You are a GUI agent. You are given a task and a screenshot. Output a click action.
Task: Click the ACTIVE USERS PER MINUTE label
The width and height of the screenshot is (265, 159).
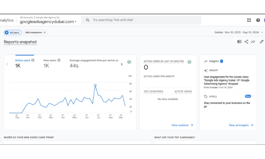coord(159,77)
